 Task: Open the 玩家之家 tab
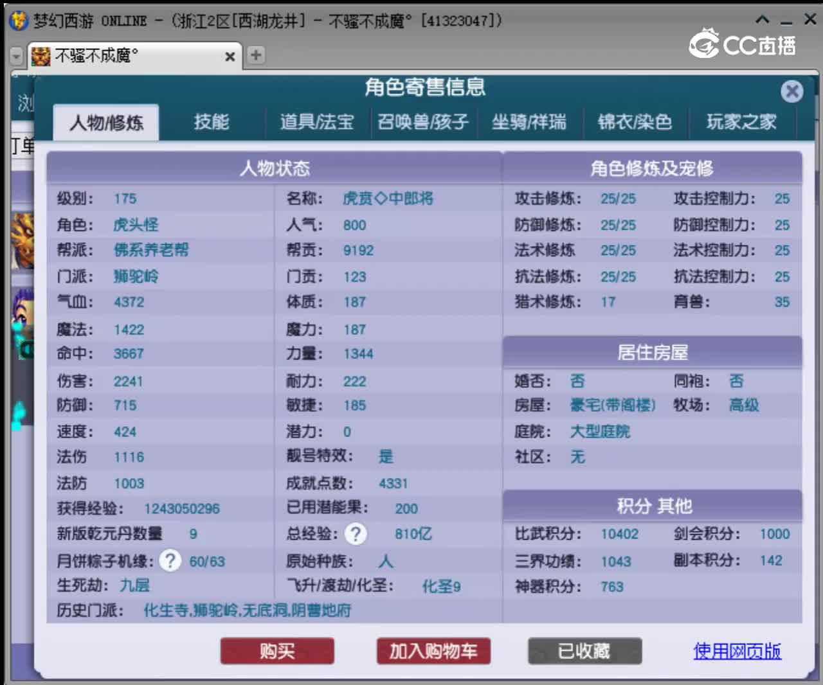pos(741,121)
